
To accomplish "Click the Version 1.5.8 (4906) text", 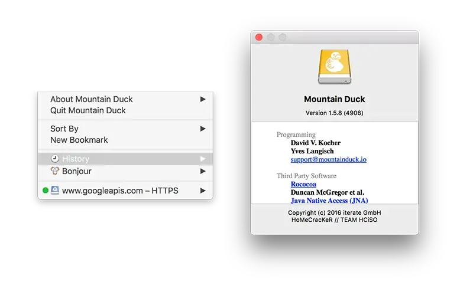I will (335, 113).
